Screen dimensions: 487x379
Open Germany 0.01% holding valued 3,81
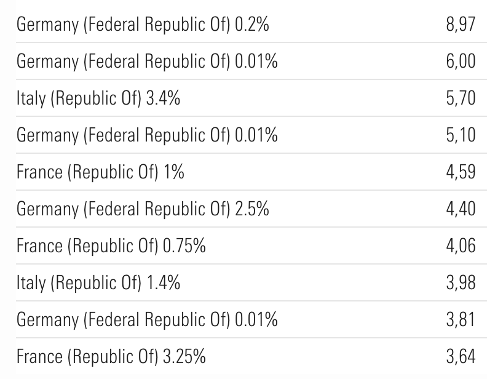pos(147,319)
